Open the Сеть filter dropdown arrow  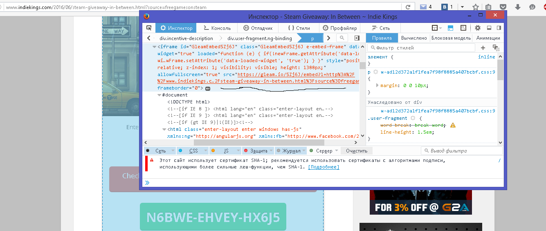[x=173, y=151]
